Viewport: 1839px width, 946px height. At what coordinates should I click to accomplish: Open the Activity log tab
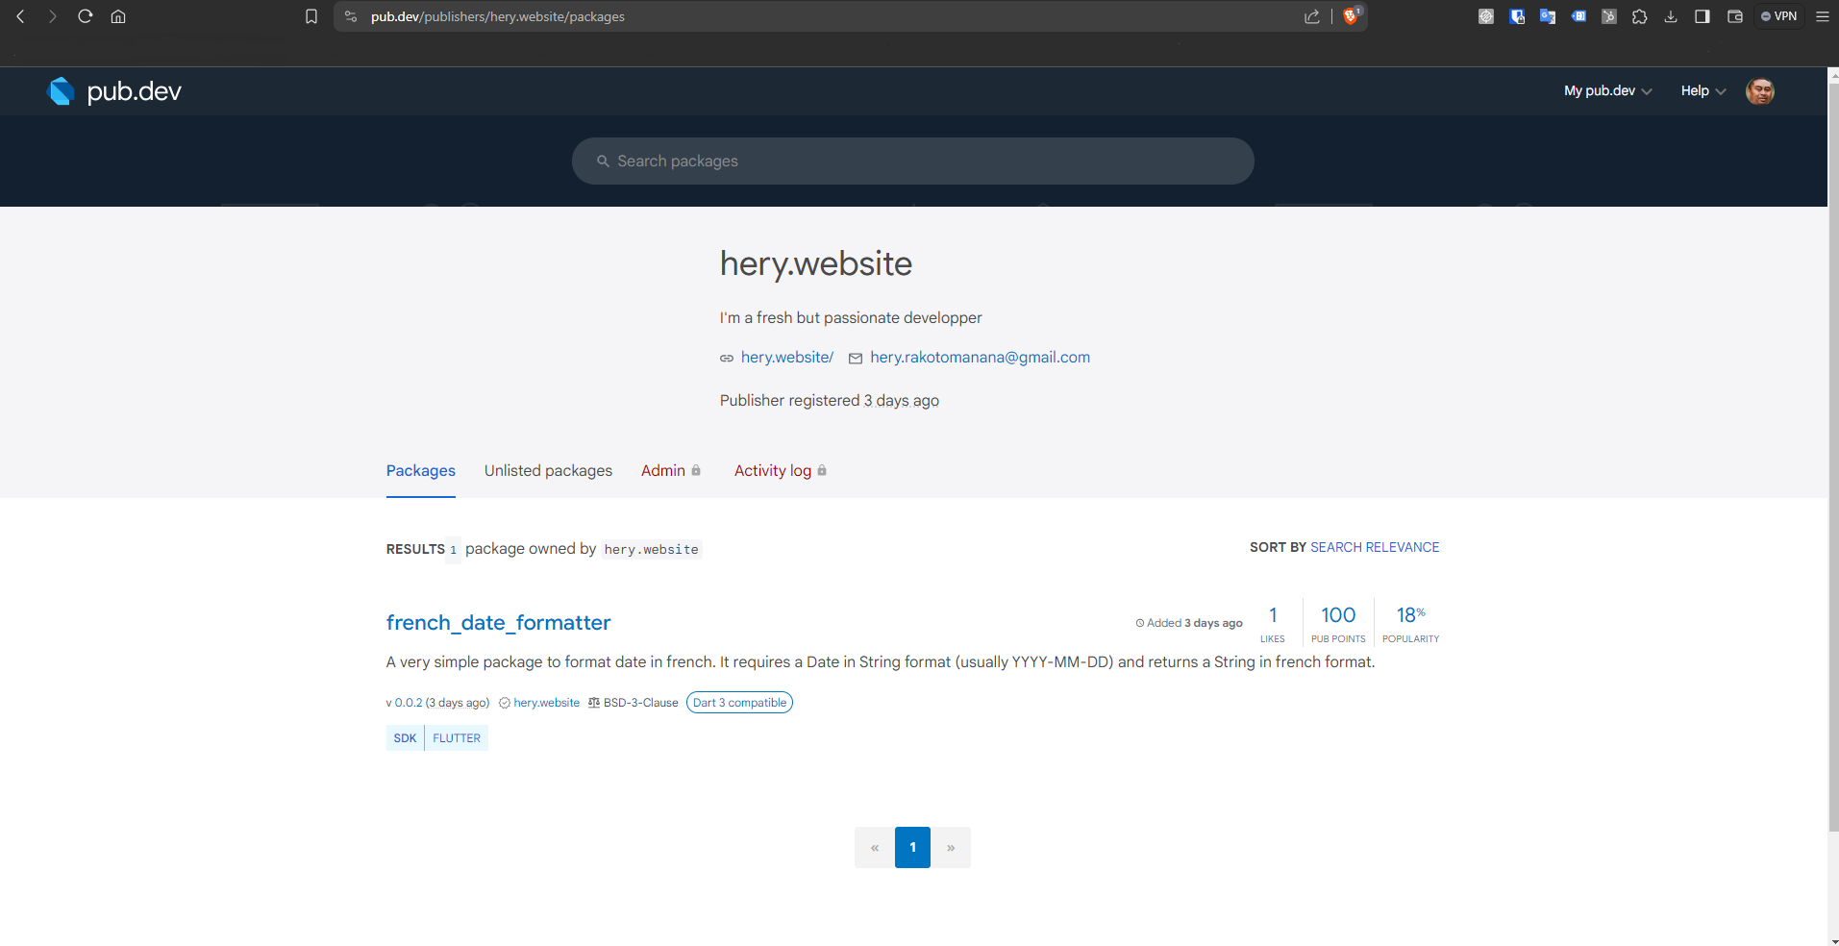[x=781, y=471]
